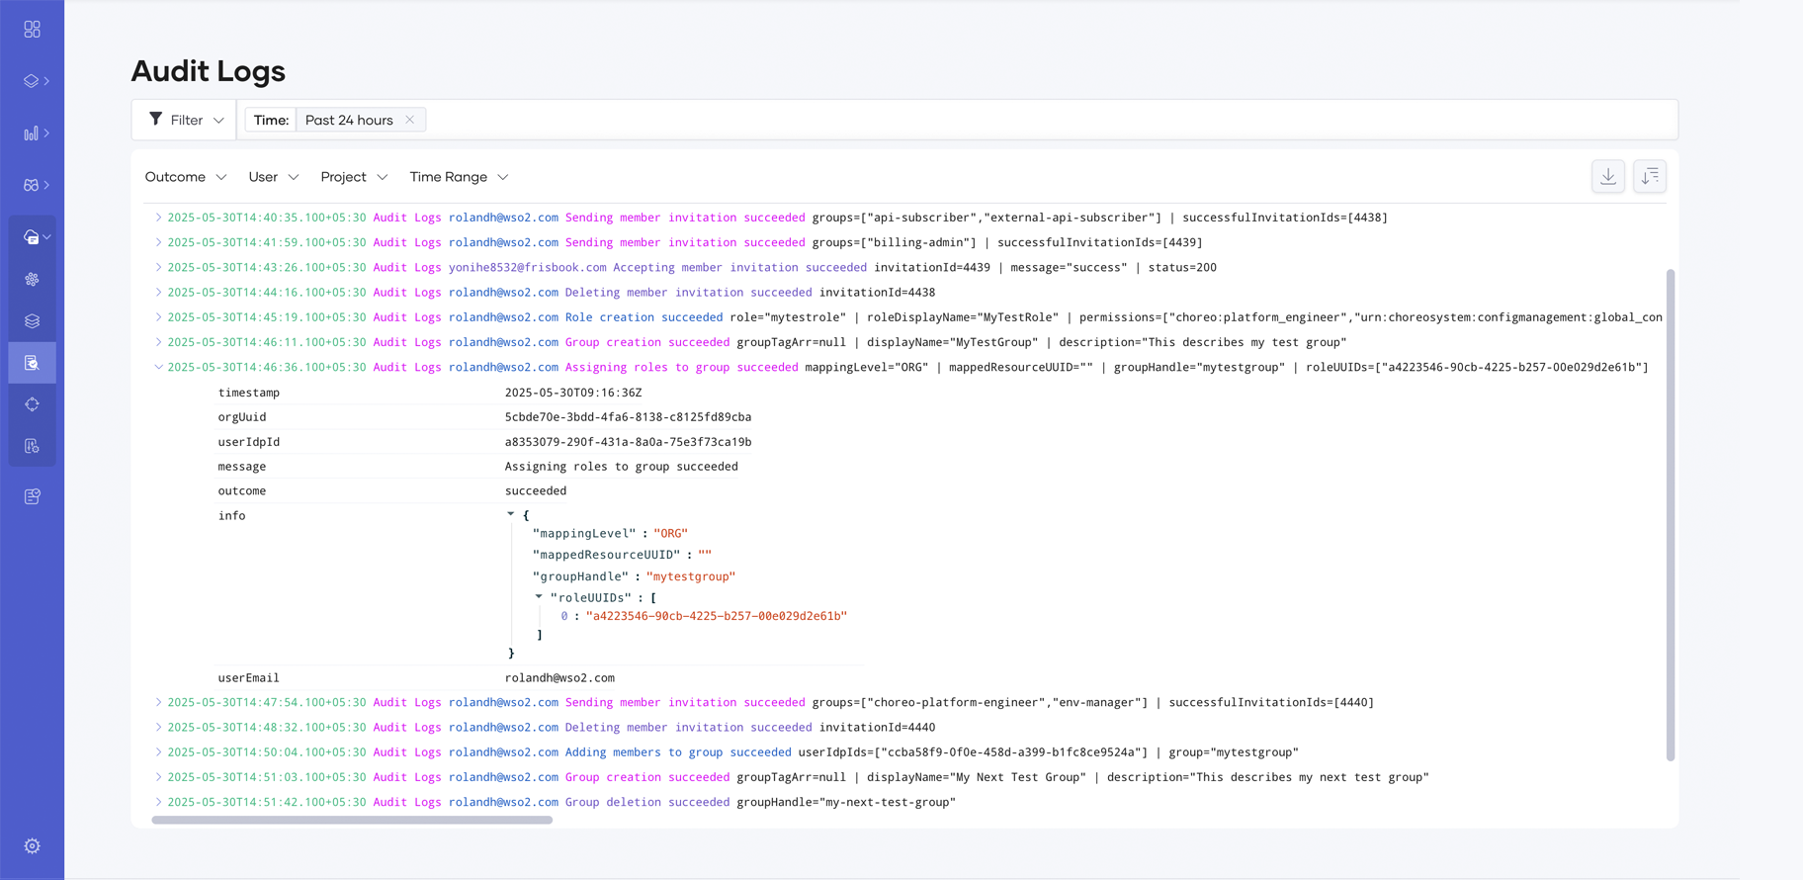The image size is (1803, 880).
Task: Click userIdpId value a8353079-290f-431a-8a0a-75e3f73ca19b
Action: click(x=628, y=442)
